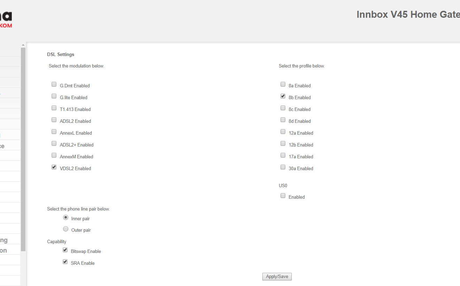Tick the G.lite Enabled checkbox

54,96
